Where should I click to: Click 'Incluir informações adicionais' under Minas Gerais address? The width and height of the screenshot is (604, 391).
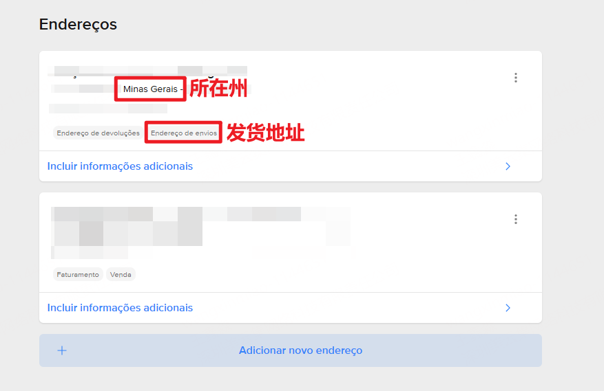click(120, 166)
